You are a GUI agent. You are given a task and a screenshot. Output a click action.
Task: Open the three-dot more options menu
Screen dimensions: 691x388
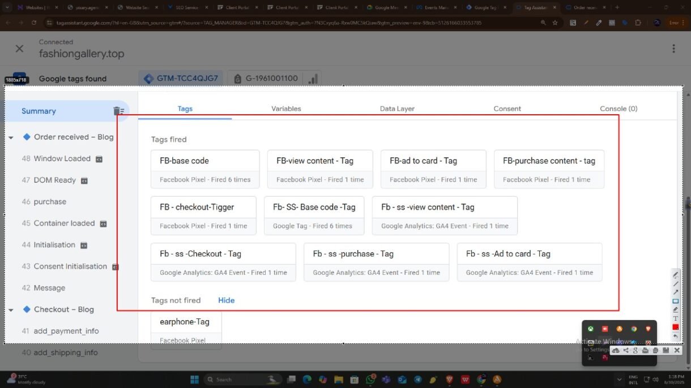tap(673, 49)
